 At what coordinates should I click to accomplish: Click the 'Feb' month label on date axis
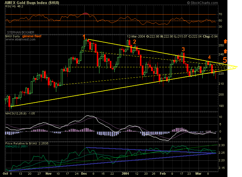coord(163,174)
